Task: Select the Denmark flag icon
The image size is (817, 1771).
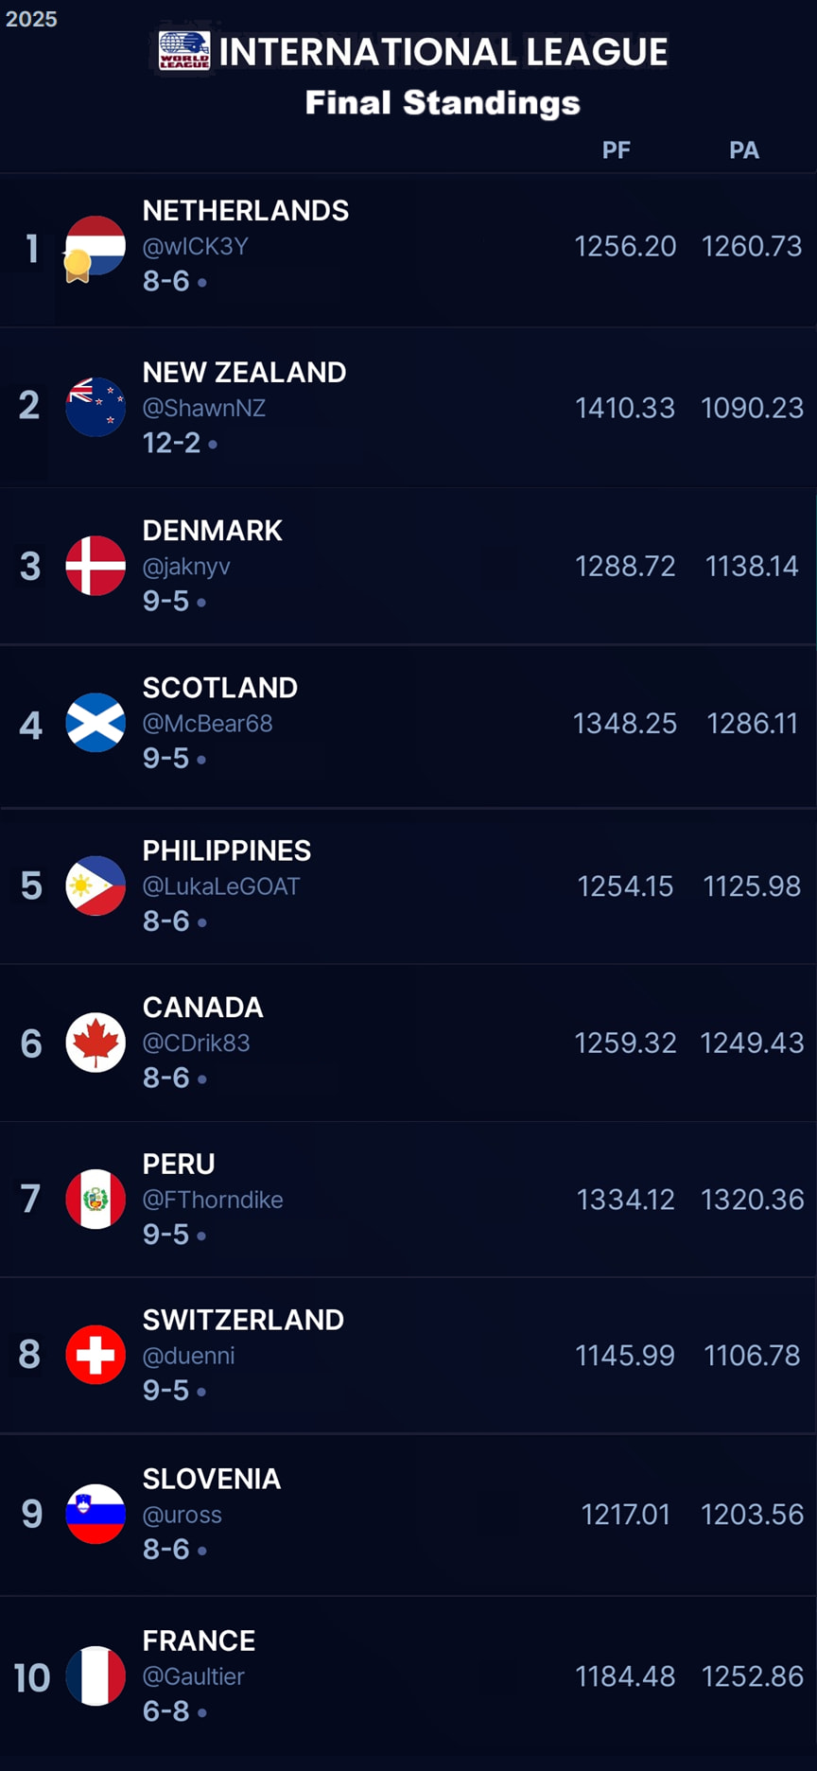Action: tap(96, 566)
